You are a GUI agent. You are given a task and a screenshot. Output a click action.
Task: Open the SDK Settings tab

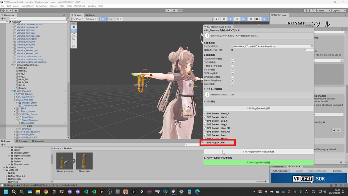pyautogui.click(x=337, y=171)
